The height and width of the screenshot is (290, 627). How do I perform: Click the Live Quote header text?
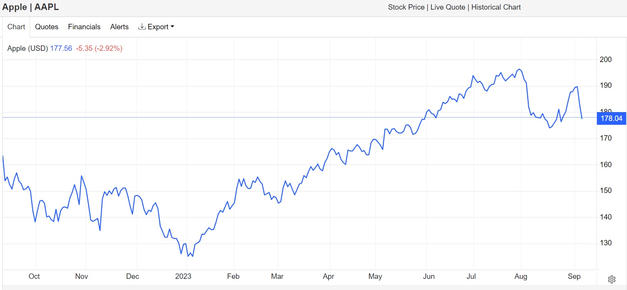448,7
